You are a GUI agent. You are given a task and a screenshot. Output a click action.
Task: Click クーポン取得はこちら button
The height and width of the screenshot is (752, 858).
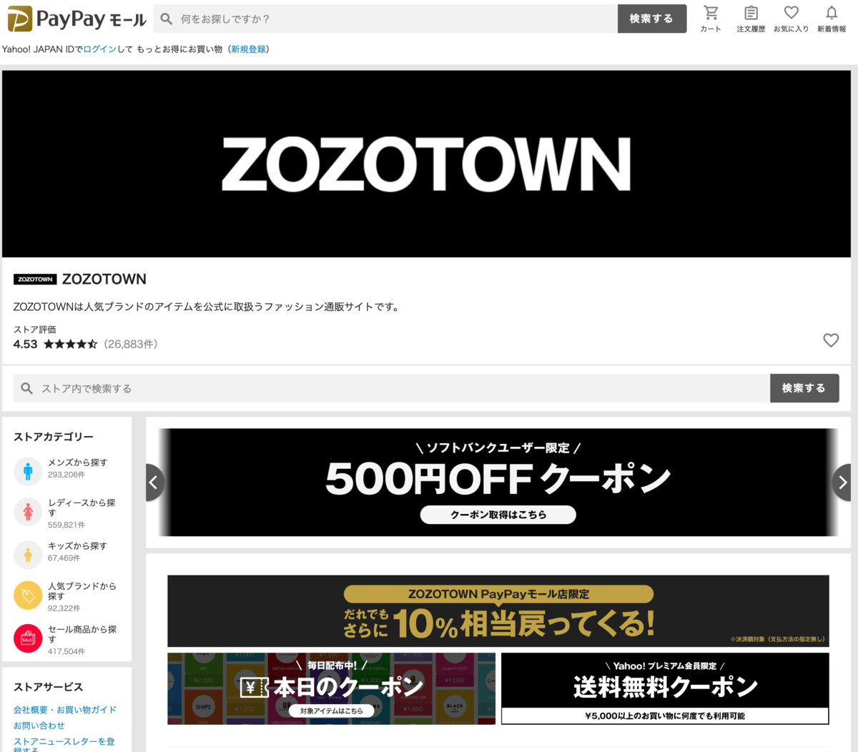click(498, 515)
